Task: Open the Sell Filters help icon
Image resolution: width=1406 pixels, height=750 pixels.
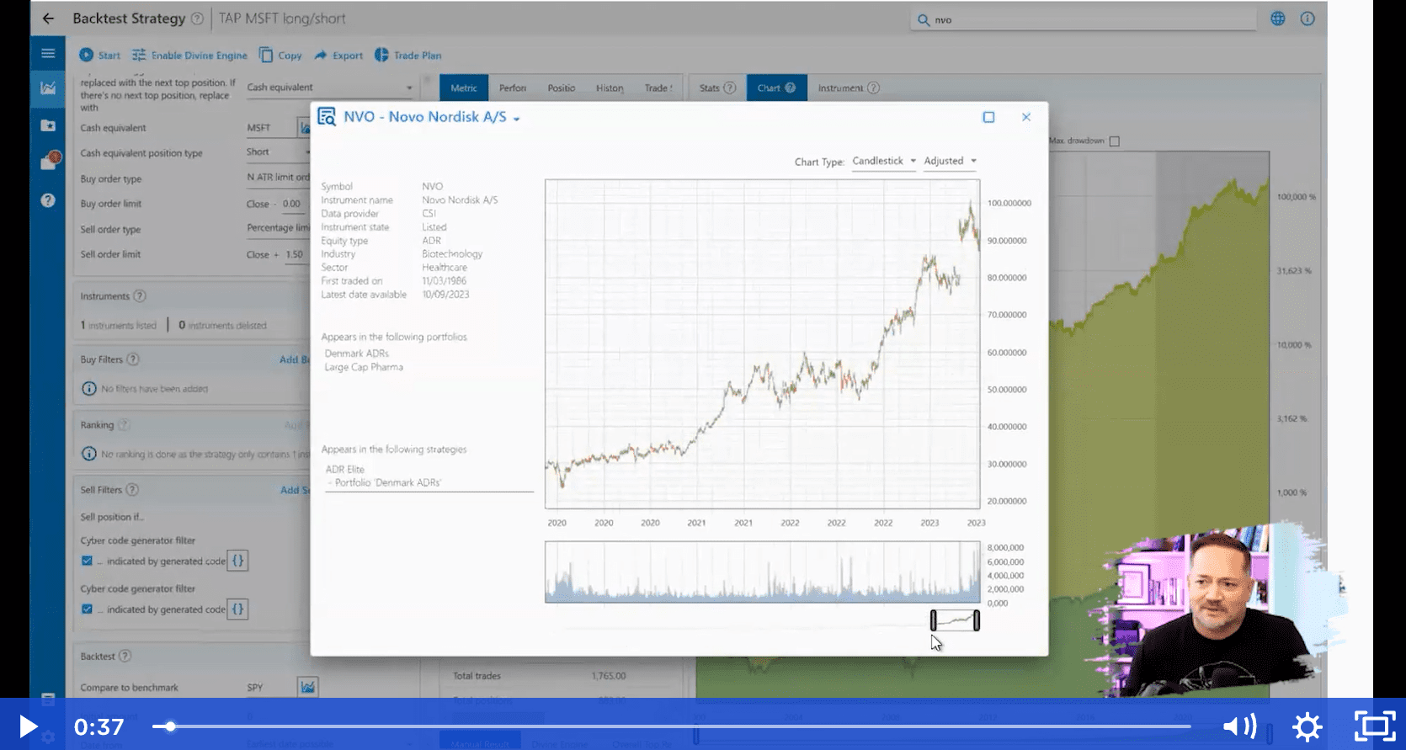Action: pyautogui.click(x=132, y=490)
